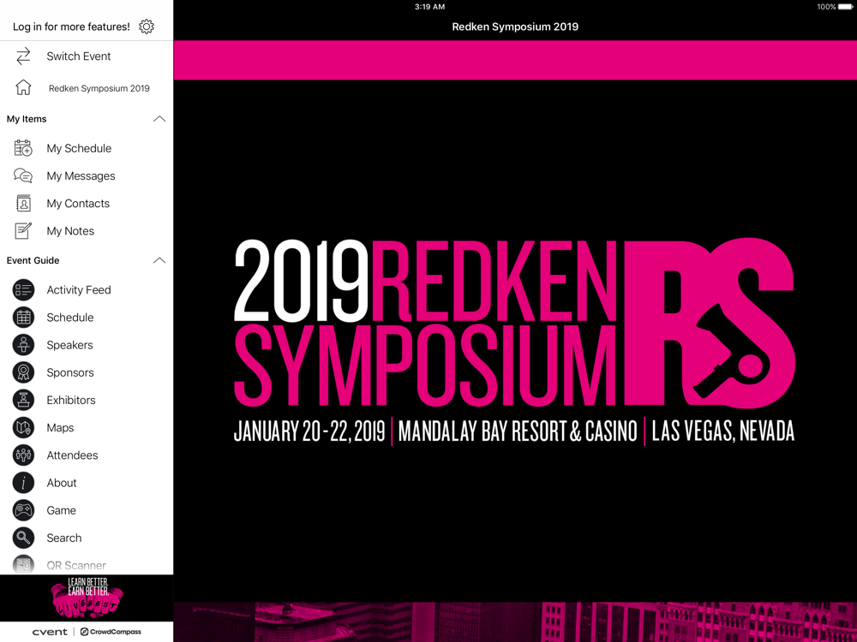Collapse the My Items section
Screen dimensions: 857x642
pyautogui.click(x=159, y=119)
